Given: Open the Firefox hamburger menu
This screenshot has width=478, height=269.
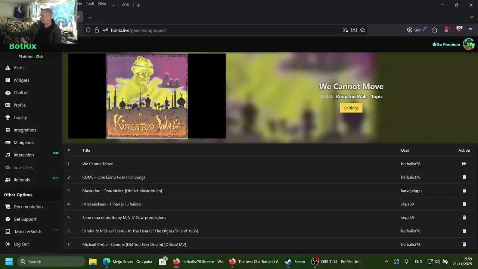Looking at the screenshot, I should (x=471, y=30).
